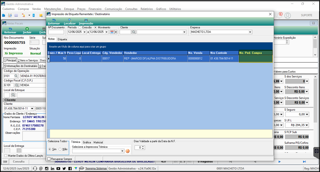Click the card icon in the main toolbar
320x172 pixels.
[16, 15]
